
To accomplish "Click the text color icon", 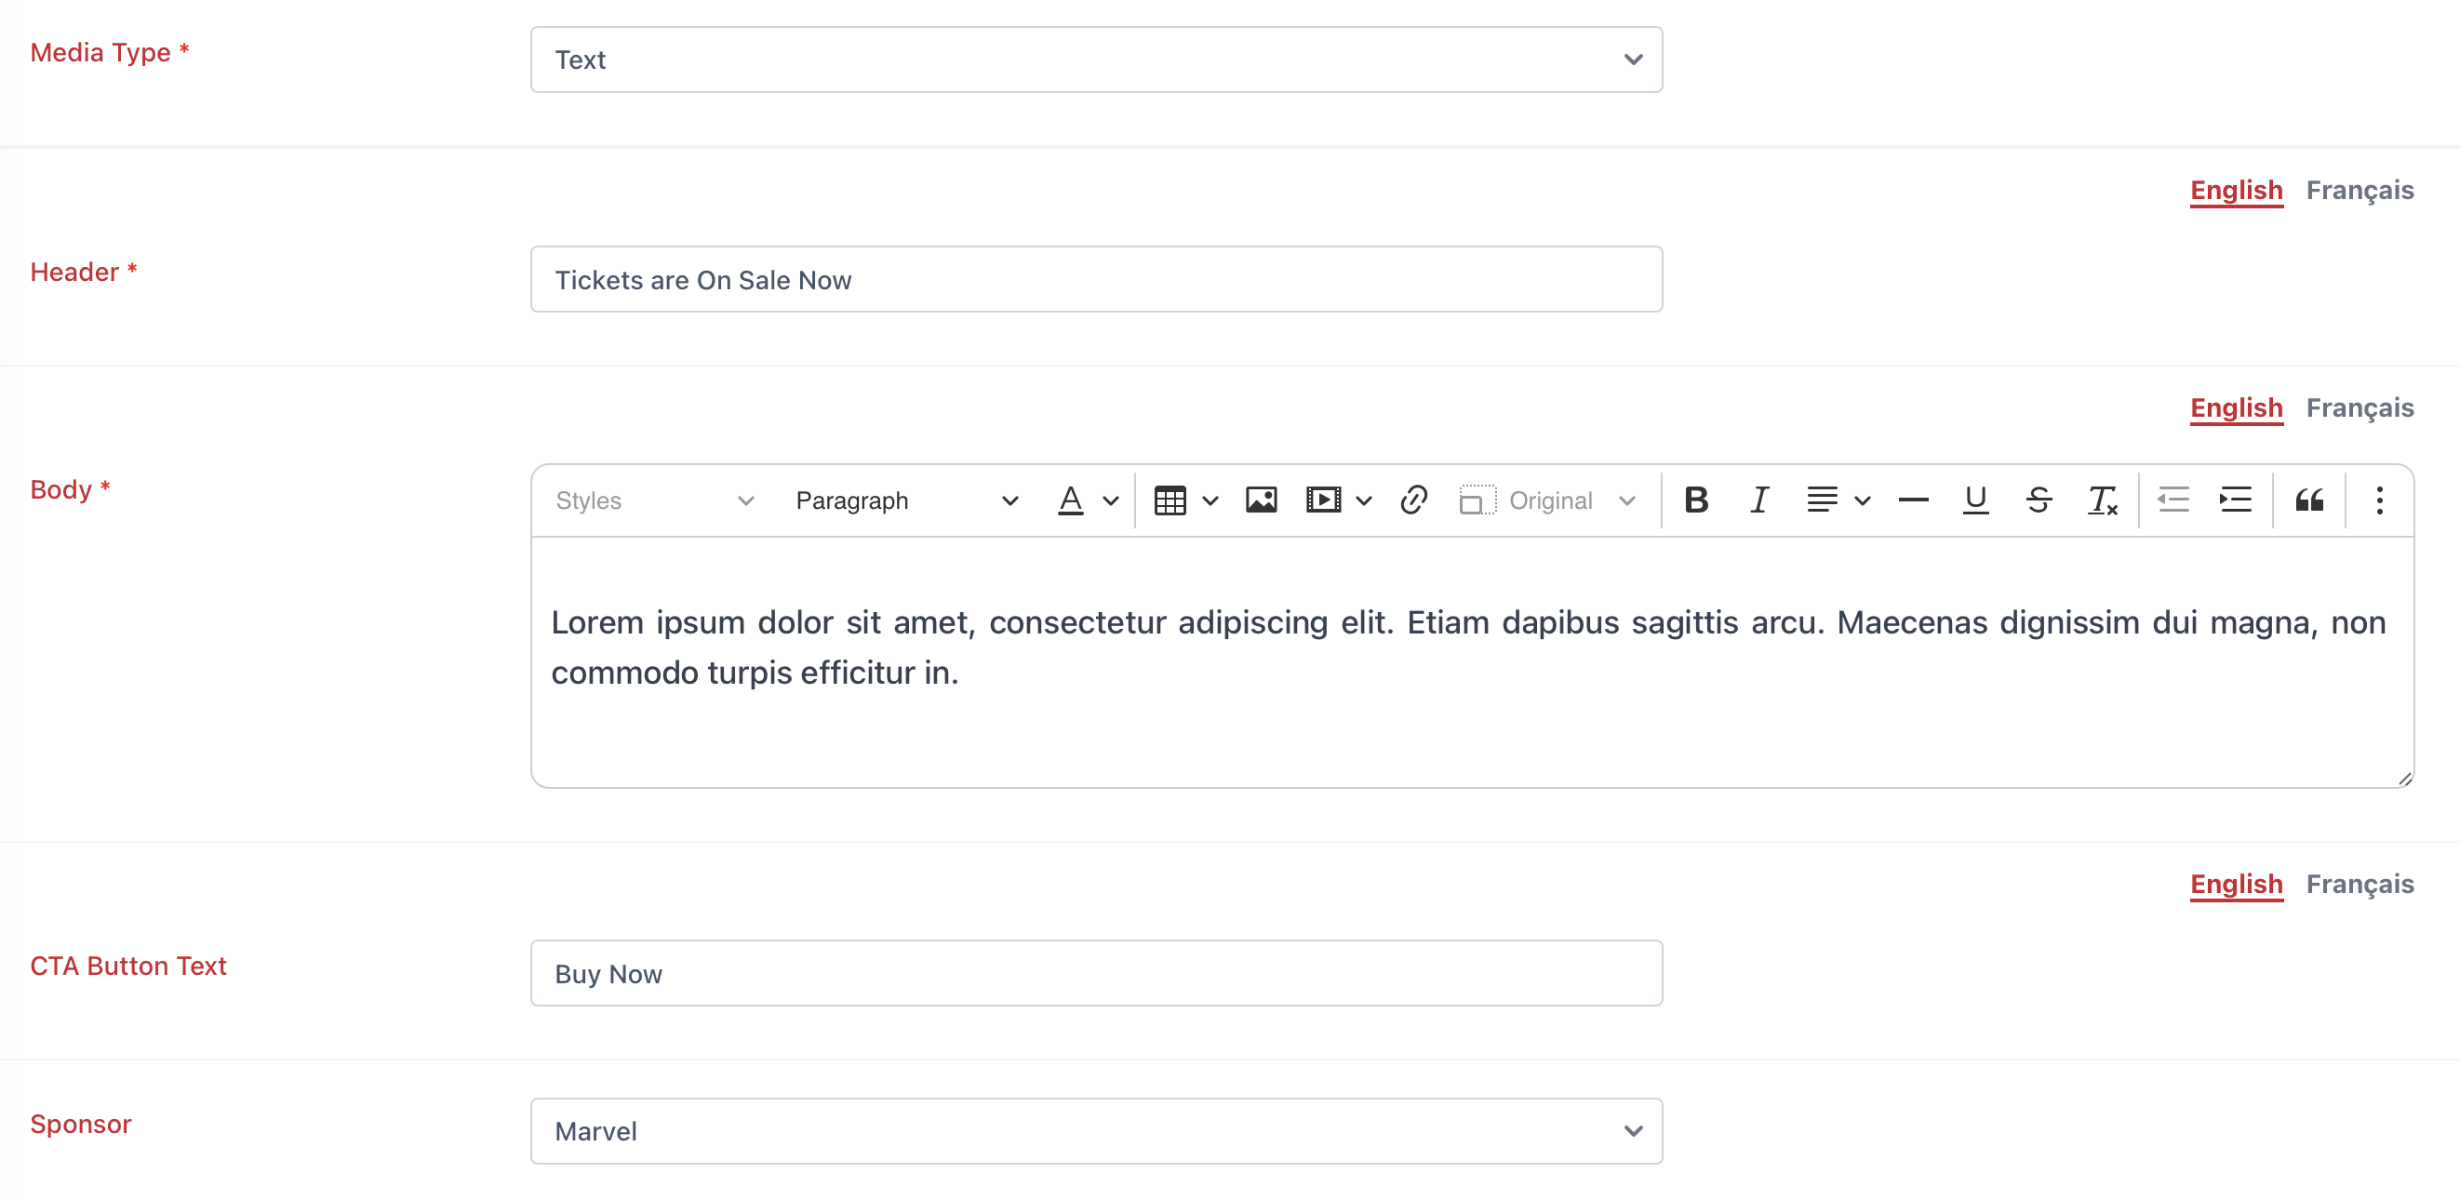I will point(1071,500).
